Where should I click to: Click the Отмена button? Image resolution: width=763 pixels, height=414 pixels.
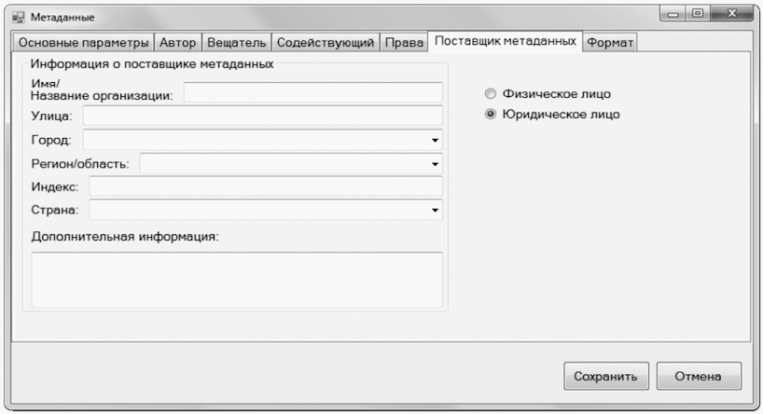[699, 377]
